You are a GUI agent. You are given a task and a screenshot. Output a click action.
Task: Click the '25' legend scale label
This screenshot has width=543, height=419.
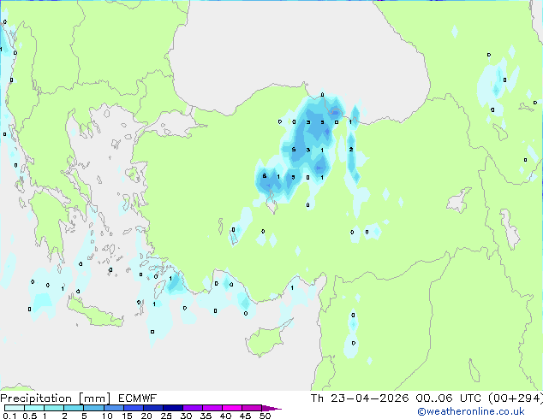166,416
